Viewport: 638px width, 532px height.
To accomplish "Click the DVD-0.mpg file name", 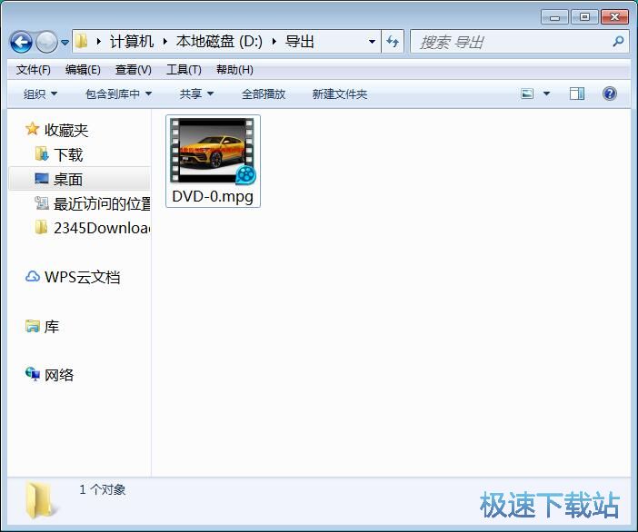I will 213,197.
